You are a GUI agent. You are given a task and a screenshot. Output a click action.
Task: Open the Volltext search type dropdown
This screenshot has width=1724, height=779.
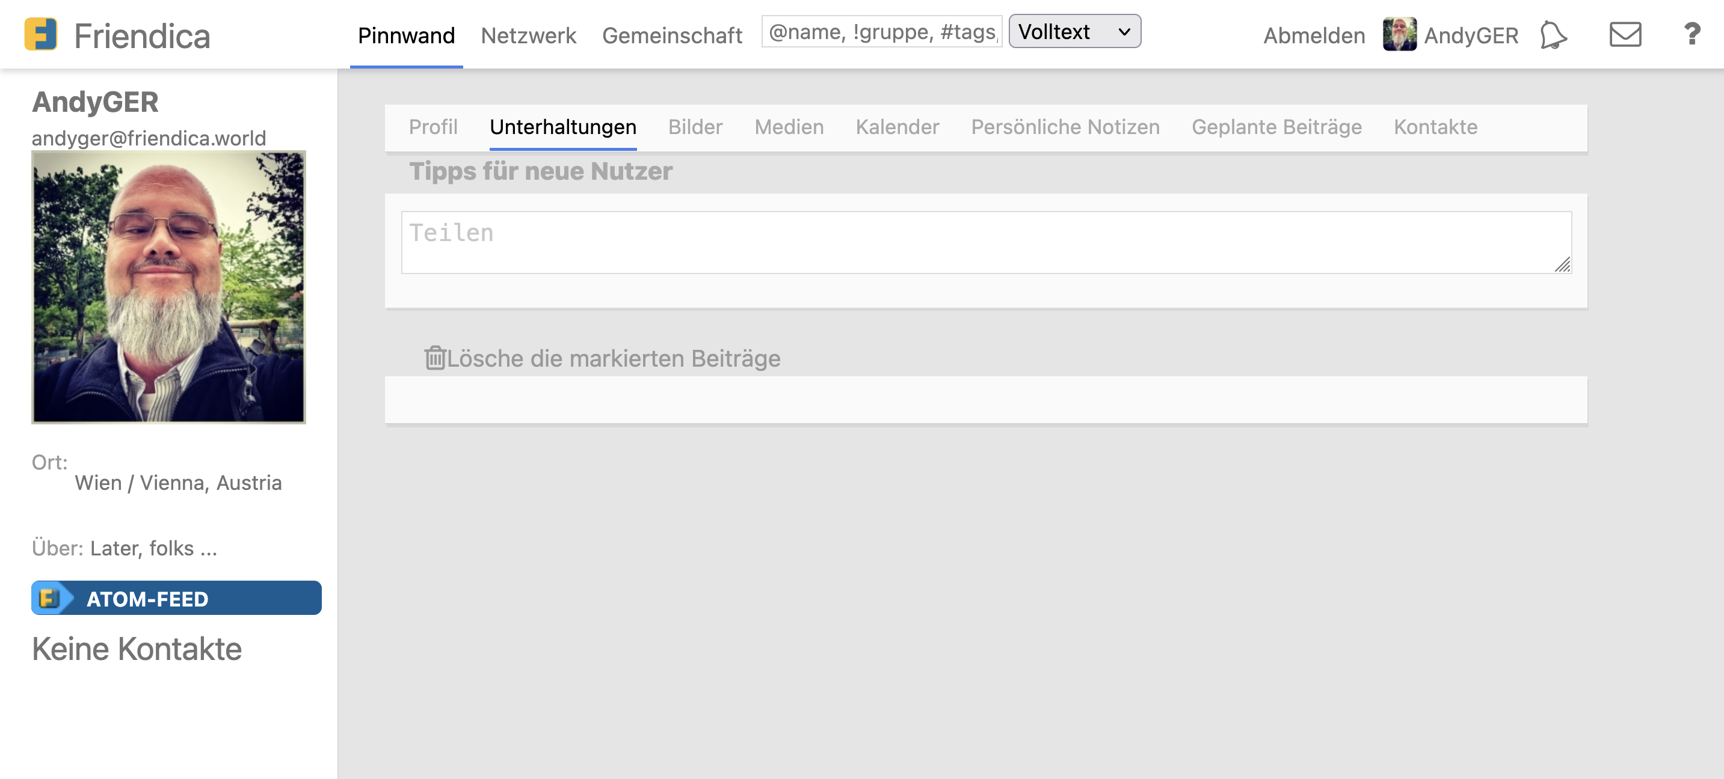(1074, 31)
